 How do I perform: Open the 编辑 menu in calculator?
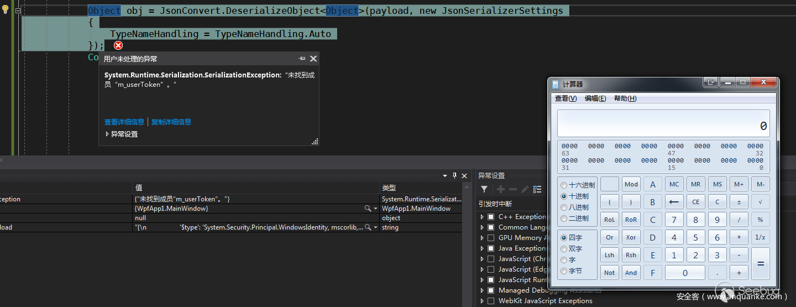tap(595, 98)
